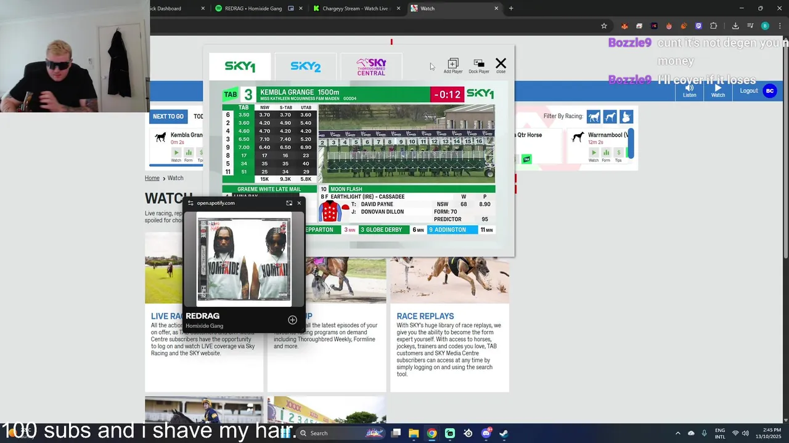Image resolution: width=789 pixels, height=443 pixels.
Task: Click Watch icon on Kembla Grange card
Action: coord(176,153)
